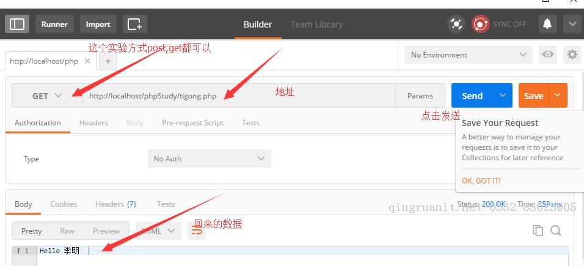
Task: Toggle line wrap icon in response
Action: (x=197, y=231)
